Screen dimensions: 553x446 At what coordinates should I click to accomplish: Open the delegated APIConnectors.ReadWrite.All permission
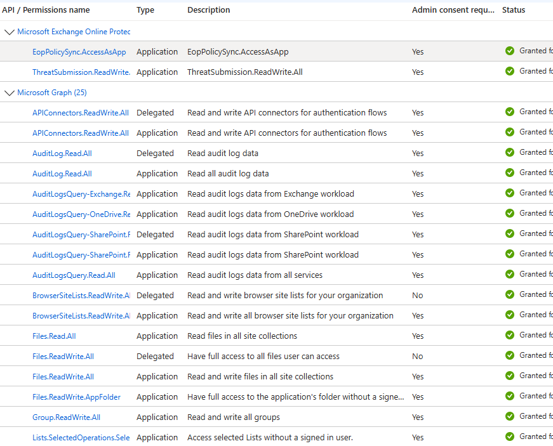pos(81,112)
